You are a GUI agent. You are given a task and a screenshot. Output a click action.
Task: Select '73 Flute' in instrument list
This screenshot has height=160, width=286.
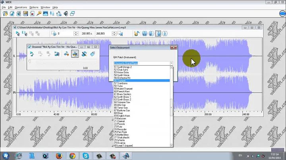142,127
